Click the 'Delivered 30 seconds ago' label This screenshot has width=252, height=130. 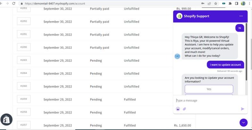coord(229,71)
